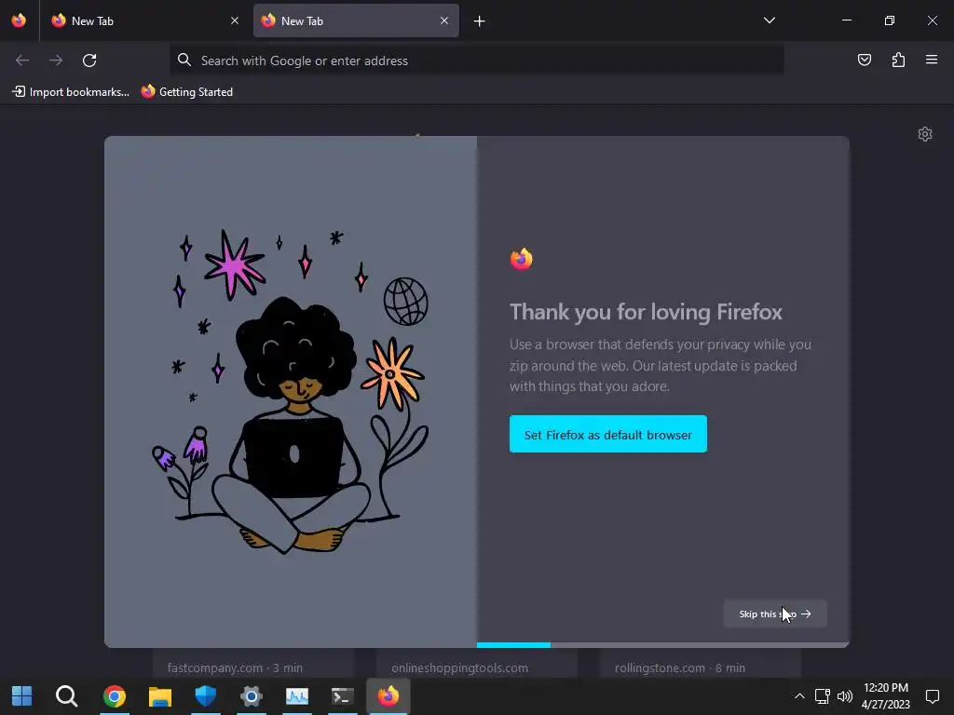Open the terminal app in taskbar
The image size is (954, 715).
(343, 696)
